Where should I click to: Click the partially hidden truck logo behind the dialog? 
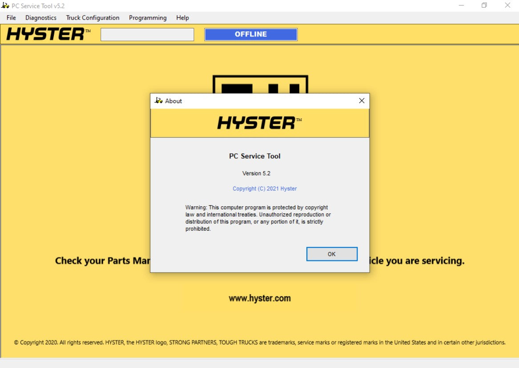click(x=260, y=82)
